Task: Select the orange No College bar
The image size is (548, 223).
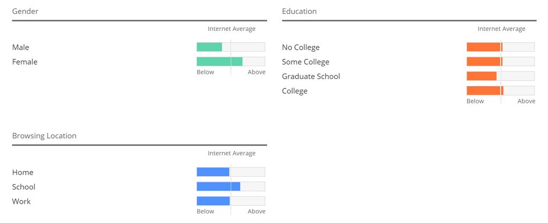Action: (484, 47)
